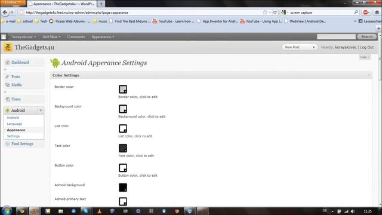This screenshot has height=215, width=382.
Task: Open the school bookmark folder
Action: coord(25,21)
